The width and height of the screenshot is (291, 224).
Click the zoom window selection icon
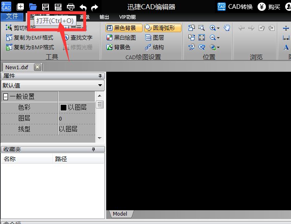202,28
